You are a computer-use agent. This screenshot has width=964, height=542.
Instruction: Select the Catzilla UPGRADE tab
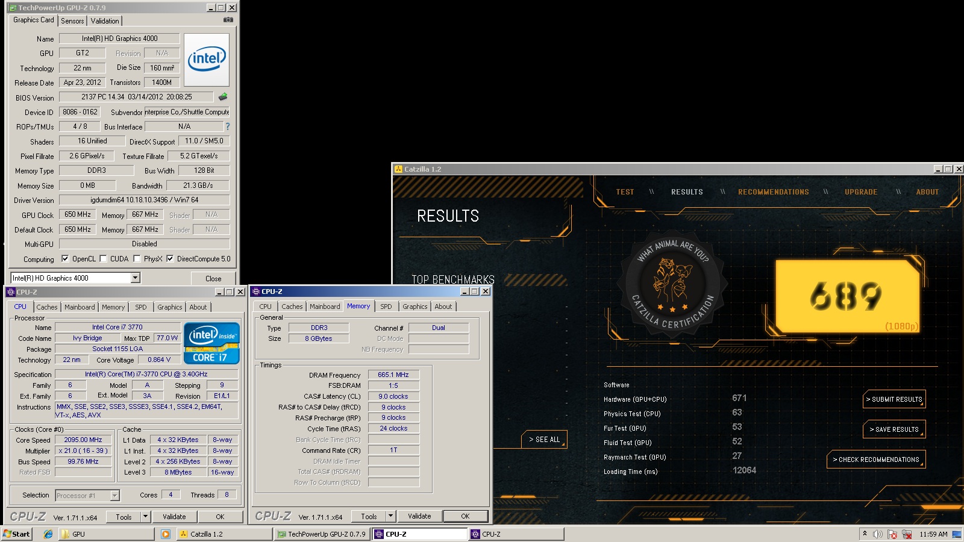click(x=861, y=192)
